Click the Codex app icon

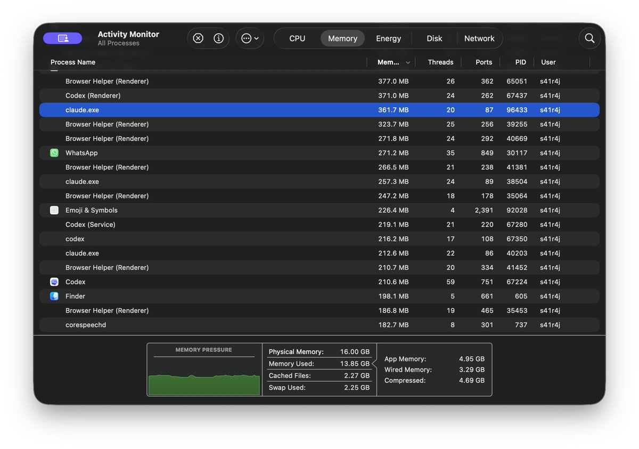pyautogui.click(x=54, y=282)
